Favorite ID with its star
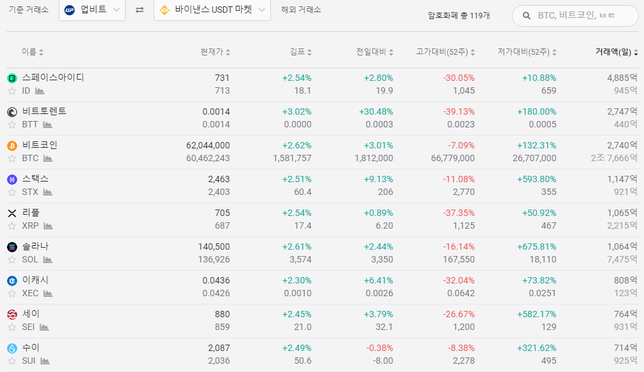 click(12, 90)
